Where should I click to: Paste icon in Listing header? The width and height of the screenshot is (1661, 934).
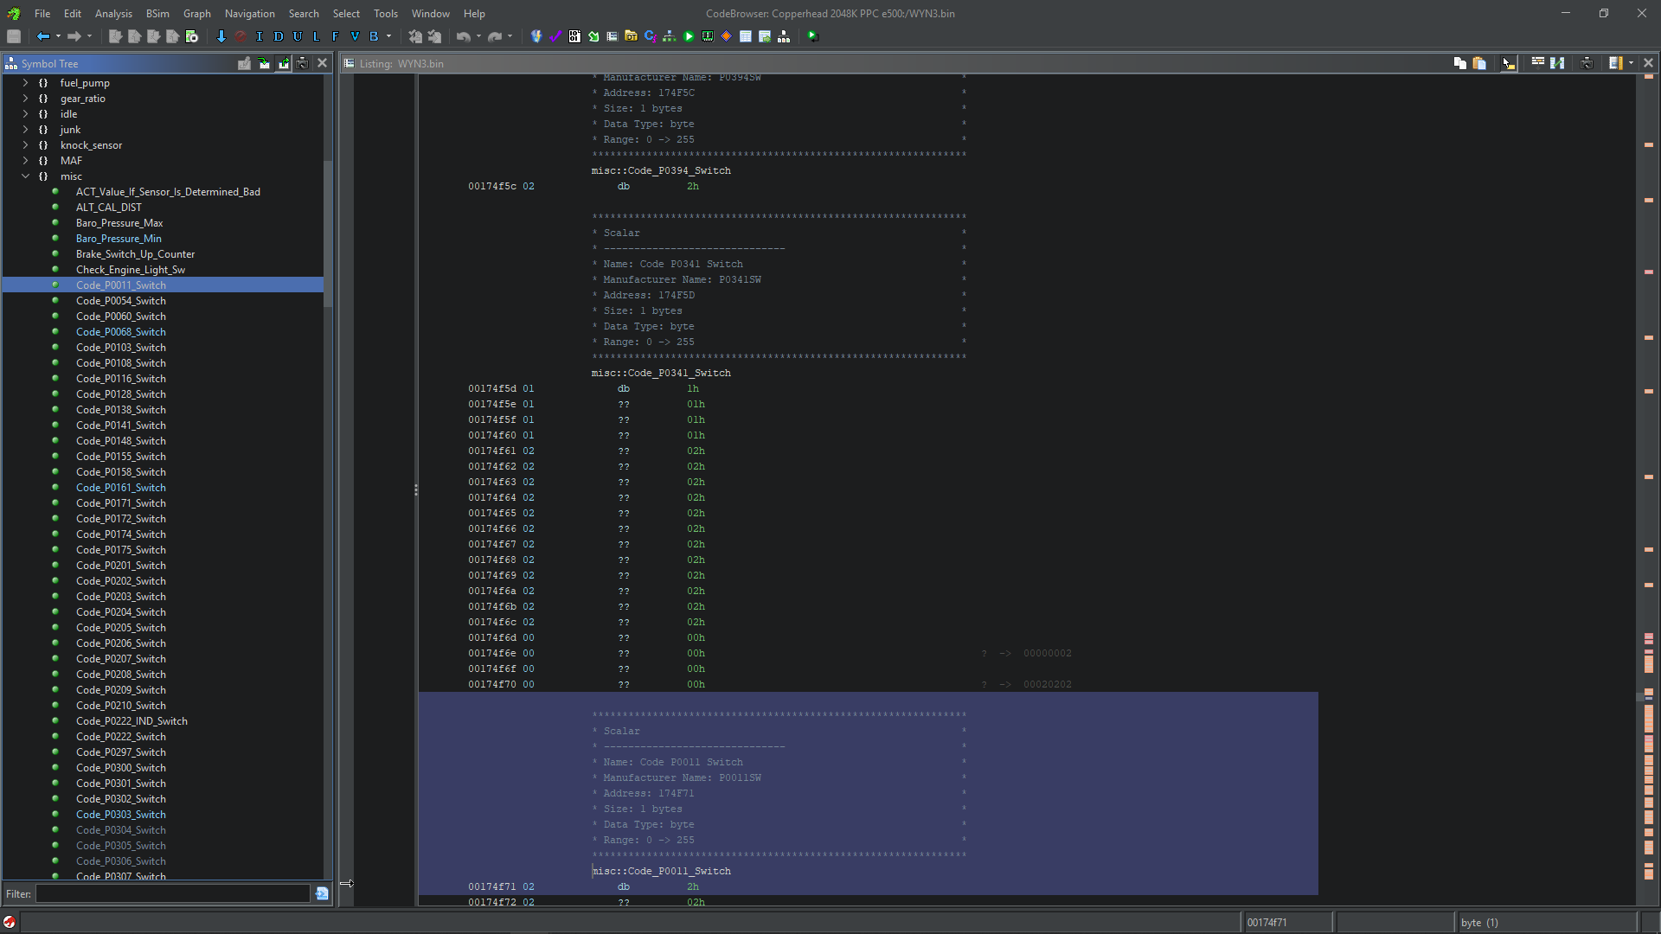(1479, 63)
